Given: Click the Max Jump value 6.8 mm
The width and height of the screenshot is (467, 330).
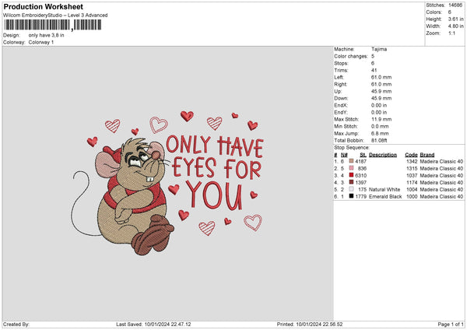Looking at the screenshot, I should (380, 133).
